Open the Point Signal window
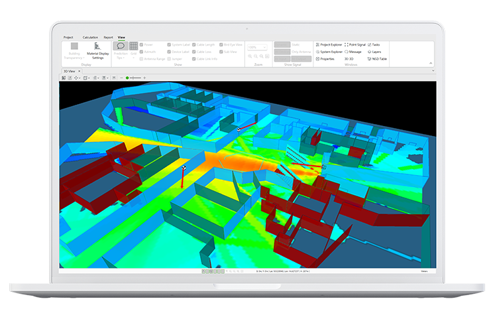This screenshot has height=319, width=493. tap(355, 44)
